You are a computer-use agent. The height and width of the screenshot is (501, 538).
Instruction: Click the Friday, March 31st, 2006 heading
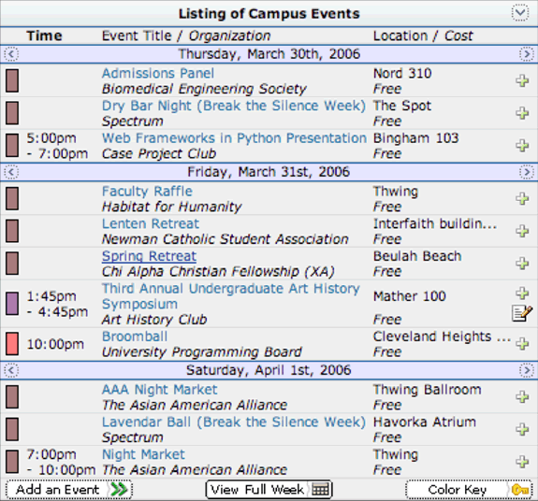(x=269, y=172)
